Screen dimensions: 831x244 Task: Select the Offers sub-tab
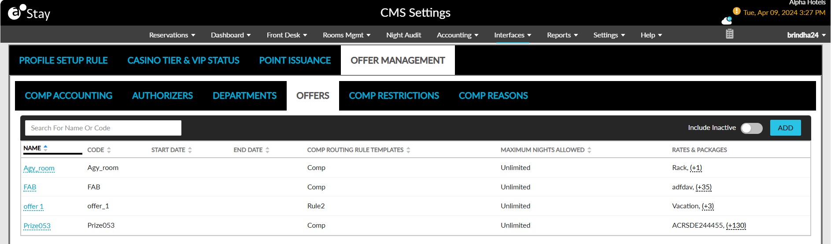pyautogui.click(x=313, y=96)
